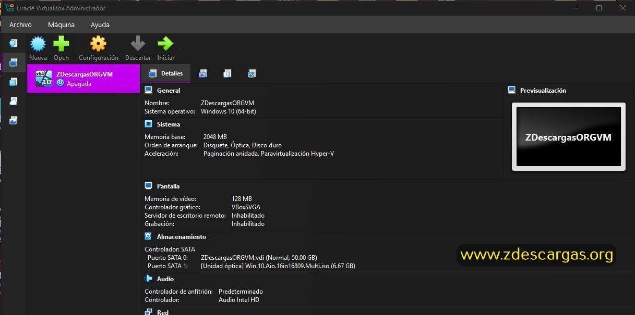Viewport: 635px width, 315px height.
Task: Click the boot order value Disquete, Óptica, Disco duro
Action: (x=243, y=145)
